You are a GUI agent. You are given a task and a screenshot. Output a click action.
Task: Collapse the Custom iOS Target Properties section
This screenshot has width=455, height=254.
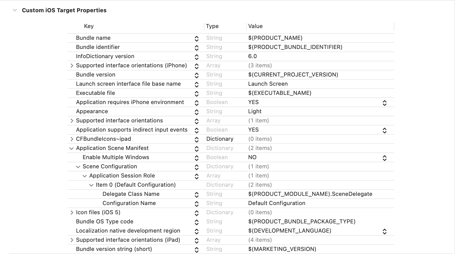pyautogui.click(x=15, y=10)
